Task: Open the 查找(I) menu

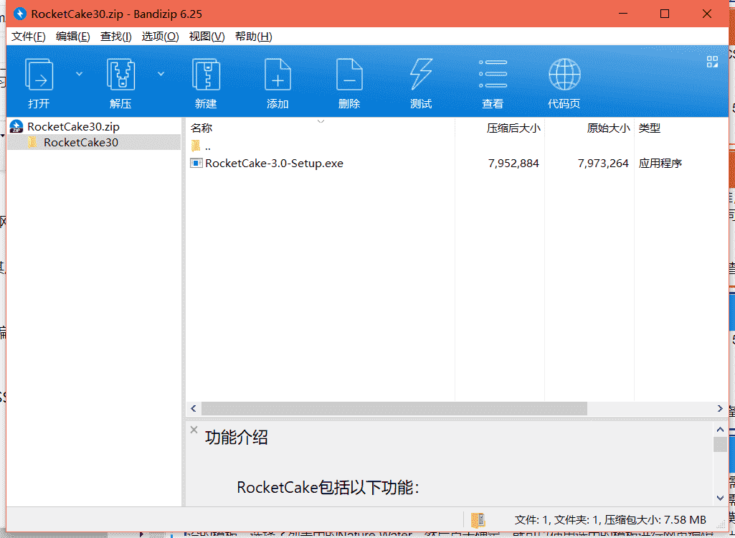Action: click(115, 37)
